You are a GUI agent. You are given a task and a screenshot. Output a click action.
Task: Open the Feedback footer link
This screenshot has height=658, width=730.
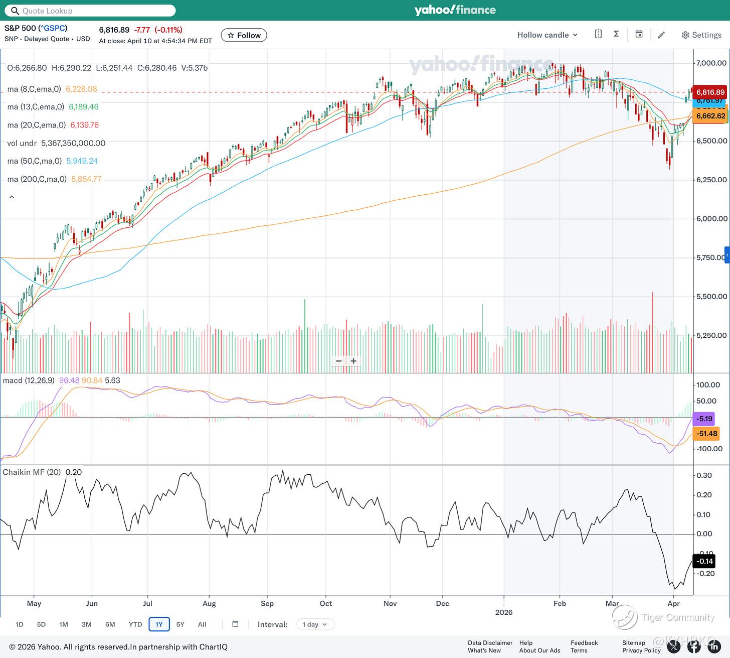tap(584, 643)
